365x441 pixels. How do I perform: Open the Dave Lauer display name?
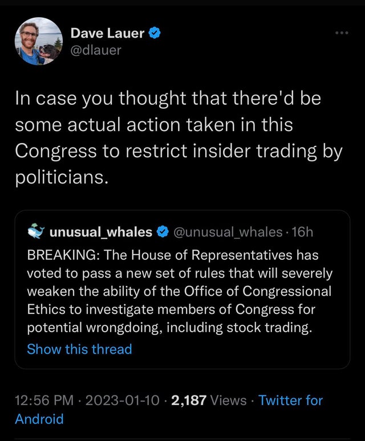[x=107, y=33]
